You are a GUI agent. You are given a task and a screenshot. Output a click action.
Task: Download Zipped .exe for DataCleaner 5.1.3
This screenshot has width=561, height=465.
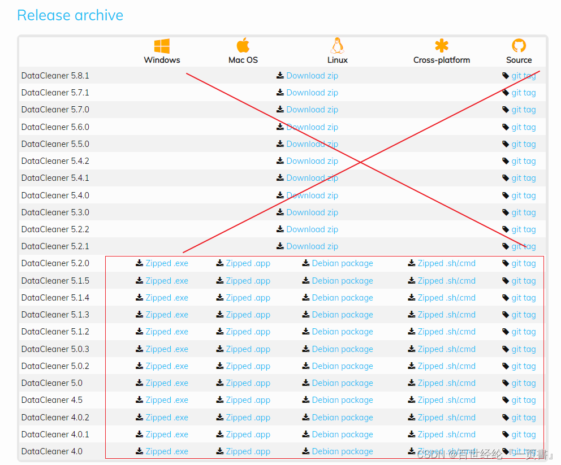point(167,315)
